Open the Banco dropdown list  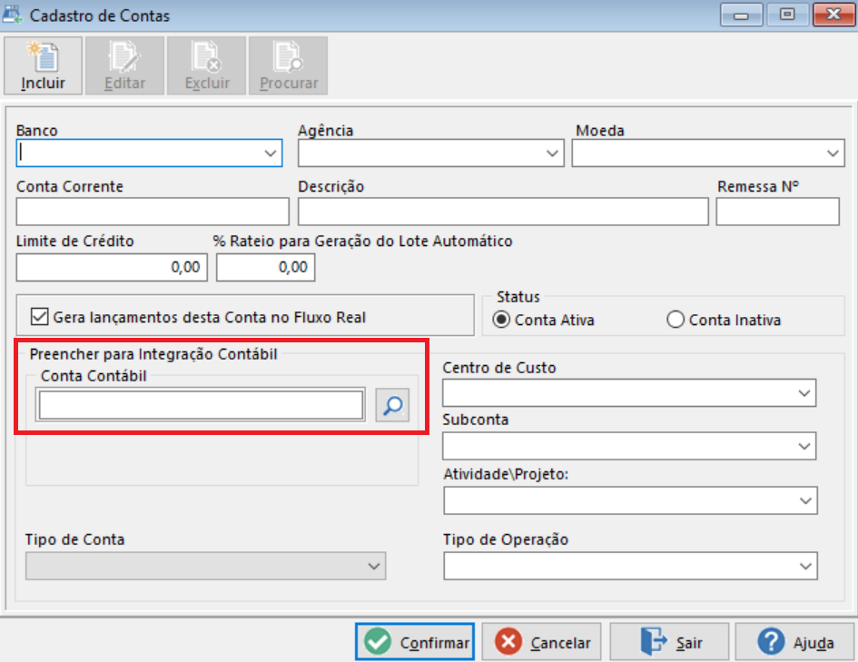(271, 153)
